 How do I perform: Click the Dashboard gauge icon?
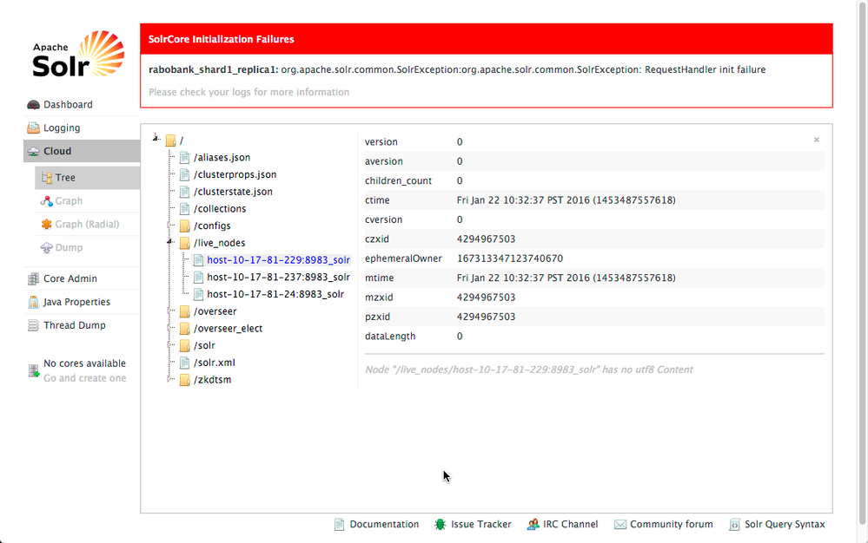click(x=33, y=104)
